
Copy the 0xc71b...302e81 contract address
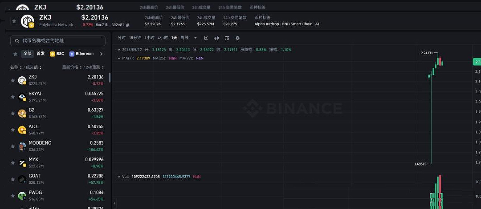128,25
